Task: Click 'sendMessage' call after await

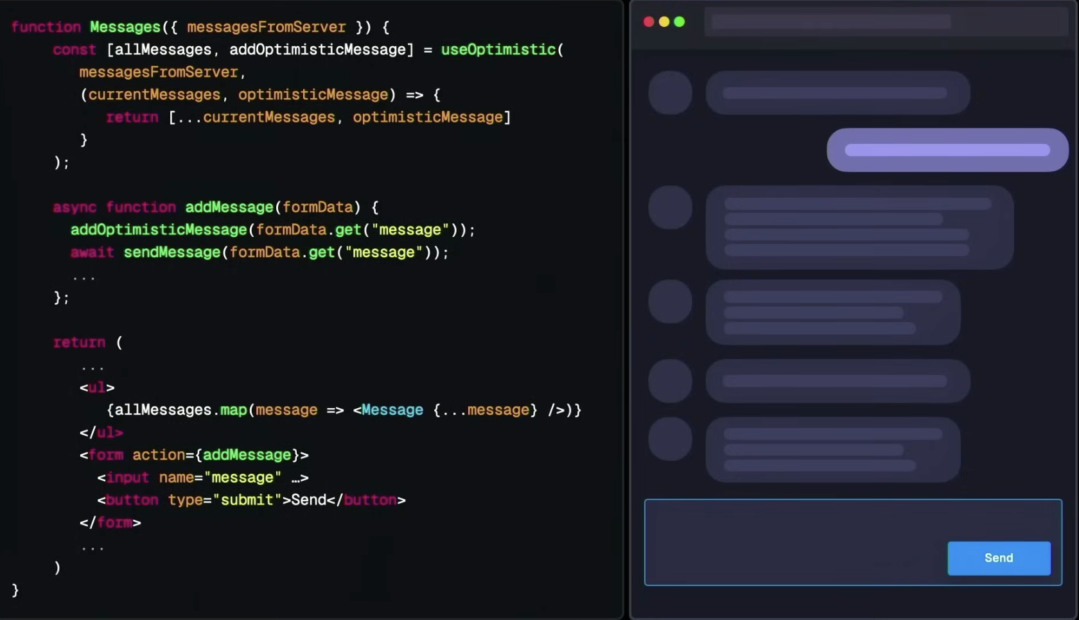Action: pos(172,252)
